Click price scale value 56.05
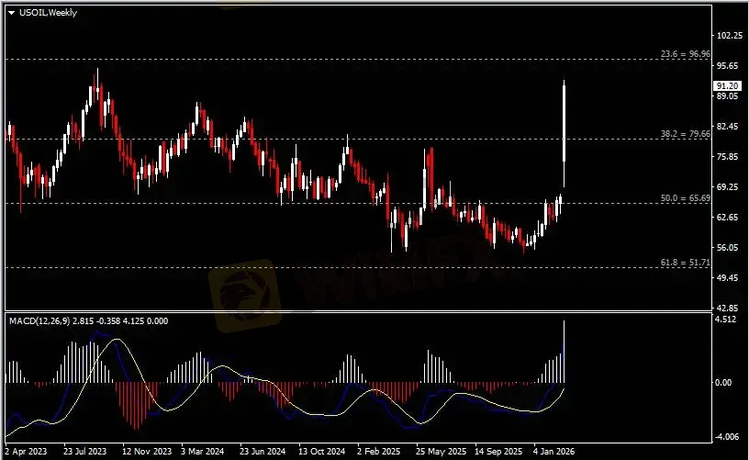 pyautogui.click(x=728, y=247)
